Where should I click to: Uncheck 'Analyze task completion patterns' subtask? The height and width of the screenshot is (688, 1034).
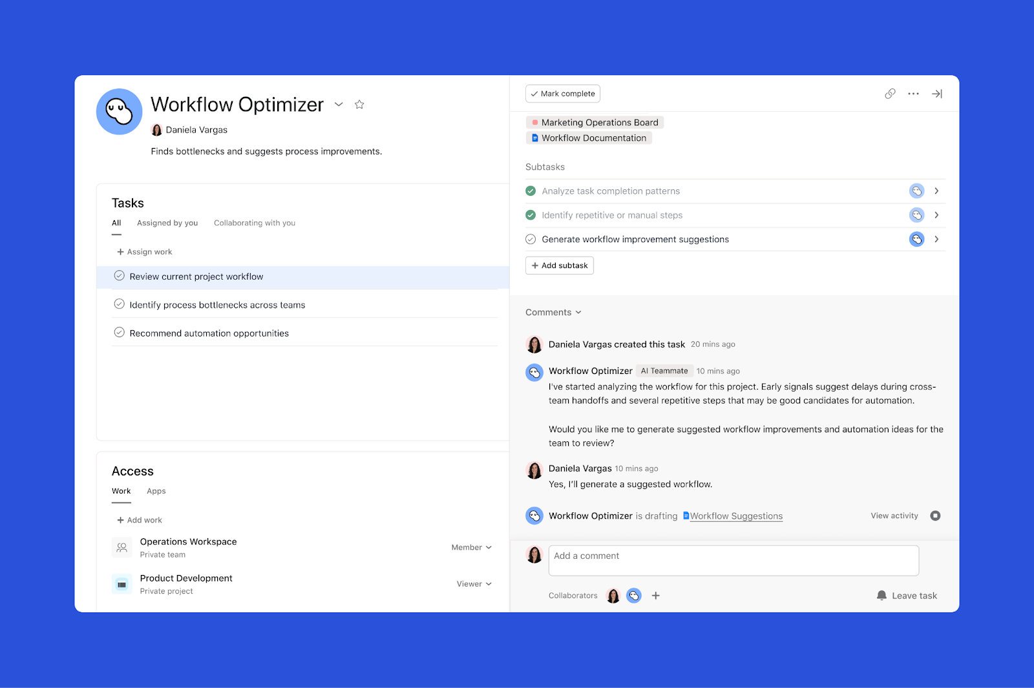pos(531,191)
